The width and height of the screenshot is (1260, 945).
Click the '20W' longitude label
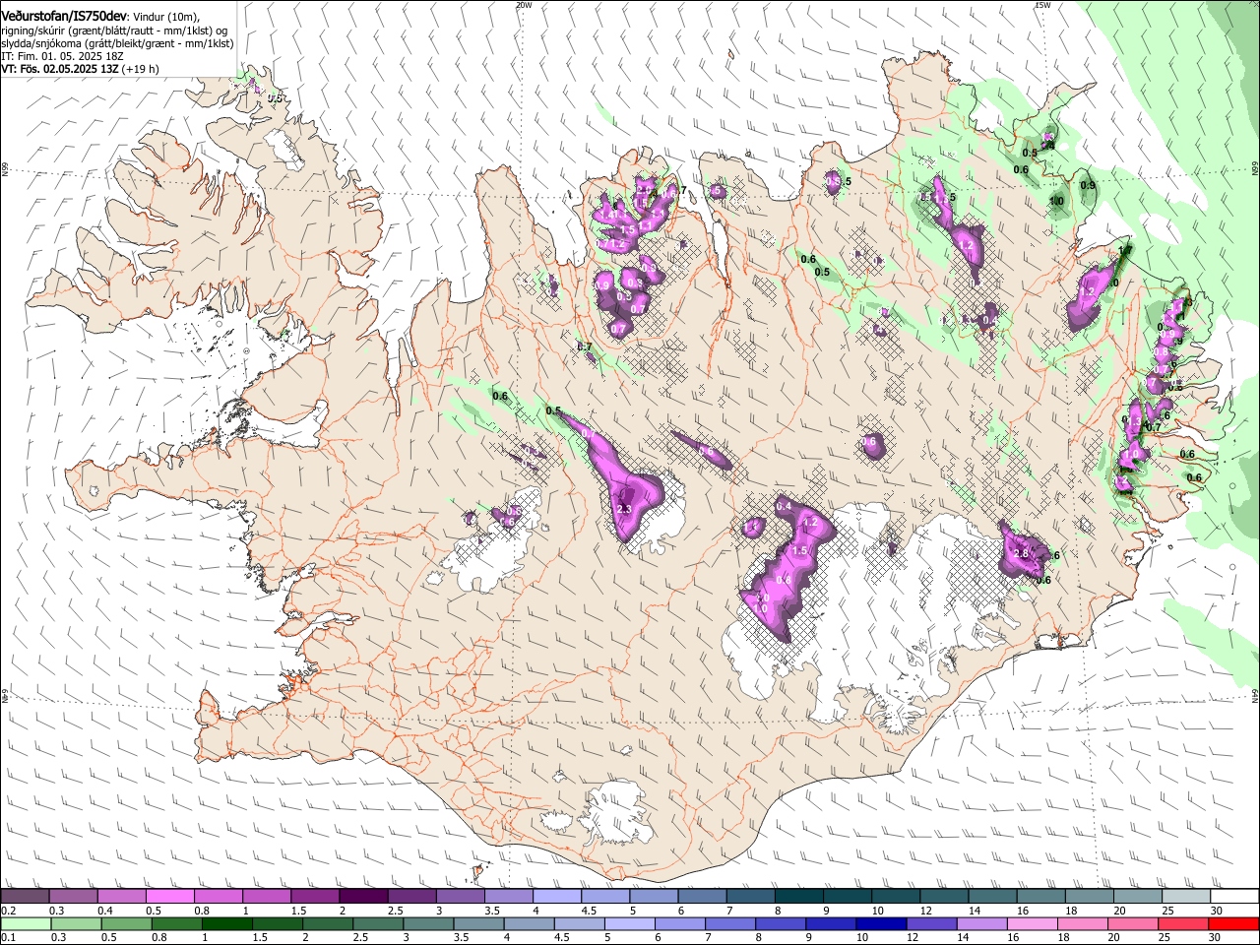point(524,5)
